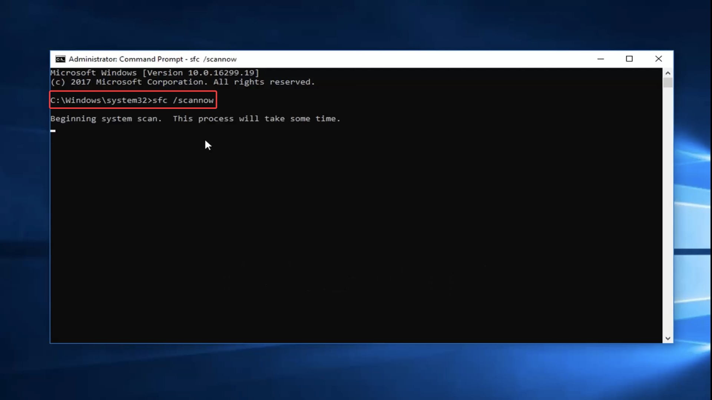
Task: Click the '(c) 2017 Microsoft Corporation' copyright line
Action: point(182,82)
